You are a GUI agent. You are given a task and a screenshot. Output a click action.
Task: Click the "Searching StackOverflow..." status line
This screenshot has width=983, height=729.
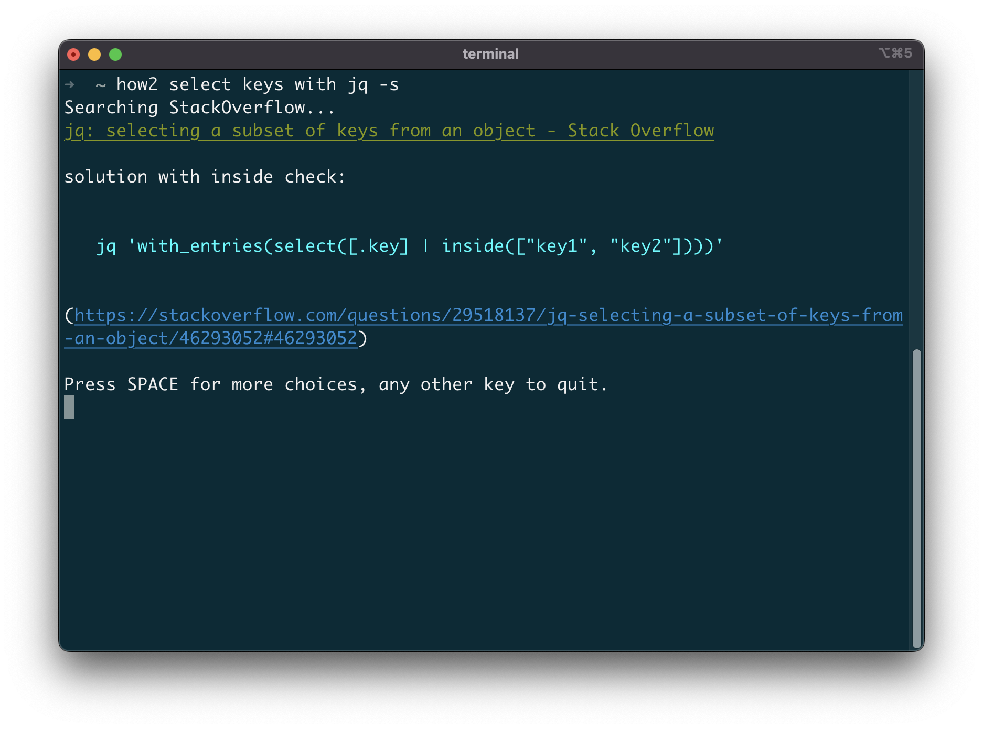click(x=199, y=108)
